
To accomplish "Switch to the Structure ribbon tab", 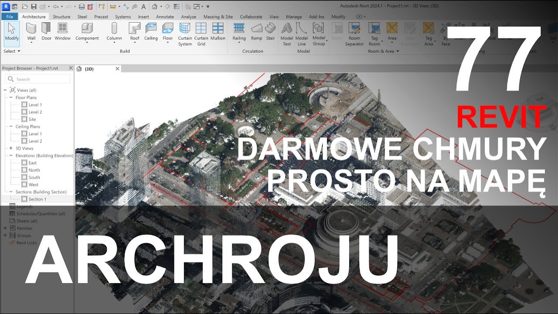I will click(61, 17).
